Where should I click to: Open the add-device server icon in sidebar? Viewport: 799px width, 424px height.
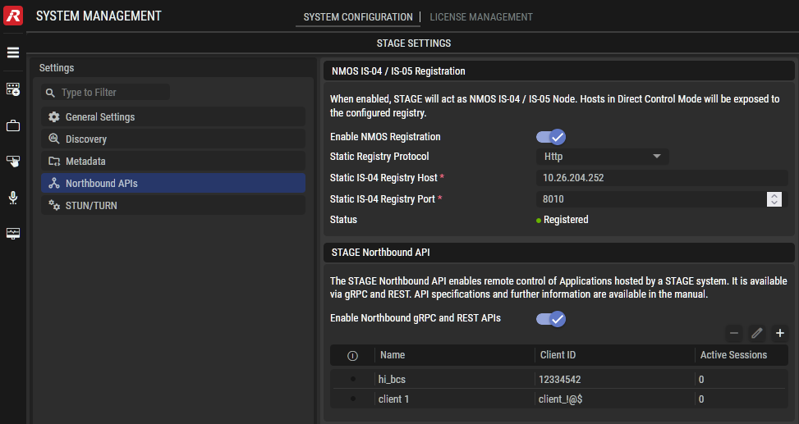pyautogui.click(x=13, y=89)
